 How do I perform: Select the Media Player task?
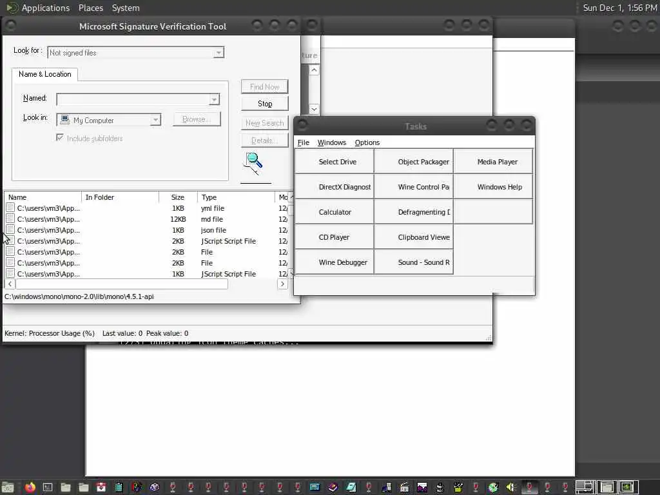pos(493,161)
